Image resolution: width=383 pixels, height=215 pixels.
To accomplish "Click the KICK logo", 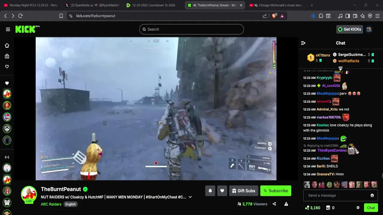I will [27, 29].
